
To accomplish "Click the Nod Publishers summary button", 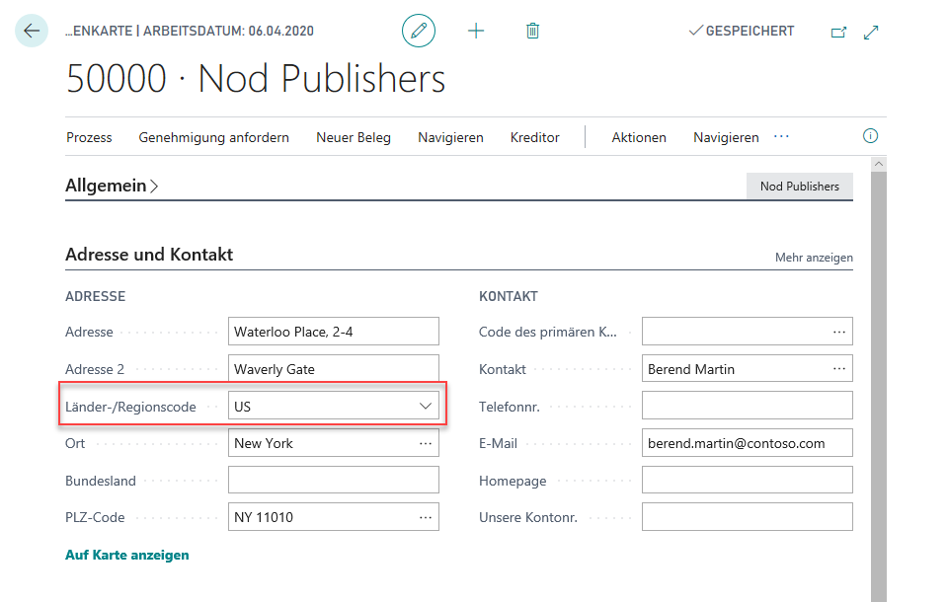I will click(x=799, y=187).
